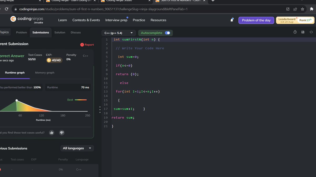Click the share icon in the address bar
The height and width of the screenshot is (177, 316).
(x=295, y=9)
